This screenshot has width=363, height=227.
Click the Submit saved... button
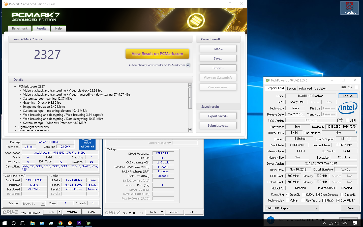[x=218, y=126]
